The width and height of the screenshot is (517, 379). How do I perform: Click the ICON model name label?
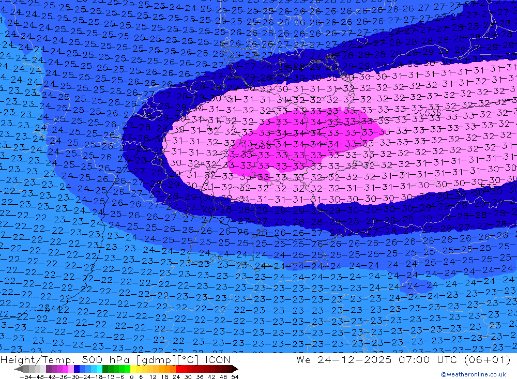(x=218, y=359)
